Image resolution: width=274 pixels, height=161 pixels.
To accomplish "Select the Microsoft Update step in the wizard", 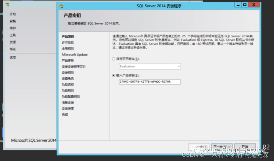I will pyautogui.click(x=75, y=55).
